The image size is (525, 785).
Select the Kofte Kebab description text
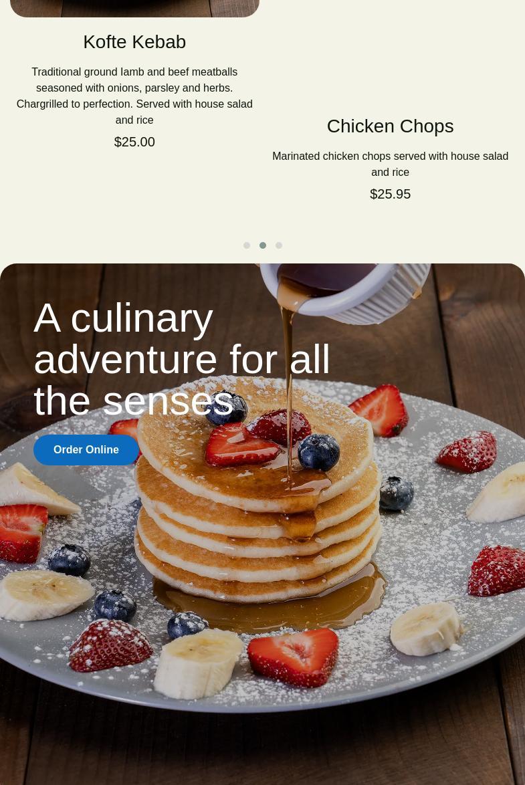coord(134,96)
